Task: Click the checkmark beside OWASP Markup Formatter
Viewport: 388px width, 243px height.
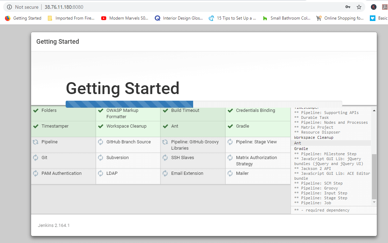Action: [101, 110]
